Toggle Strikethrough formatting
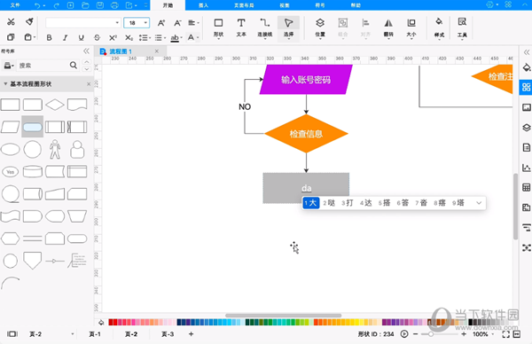The image size is (532, 344). 97,37
